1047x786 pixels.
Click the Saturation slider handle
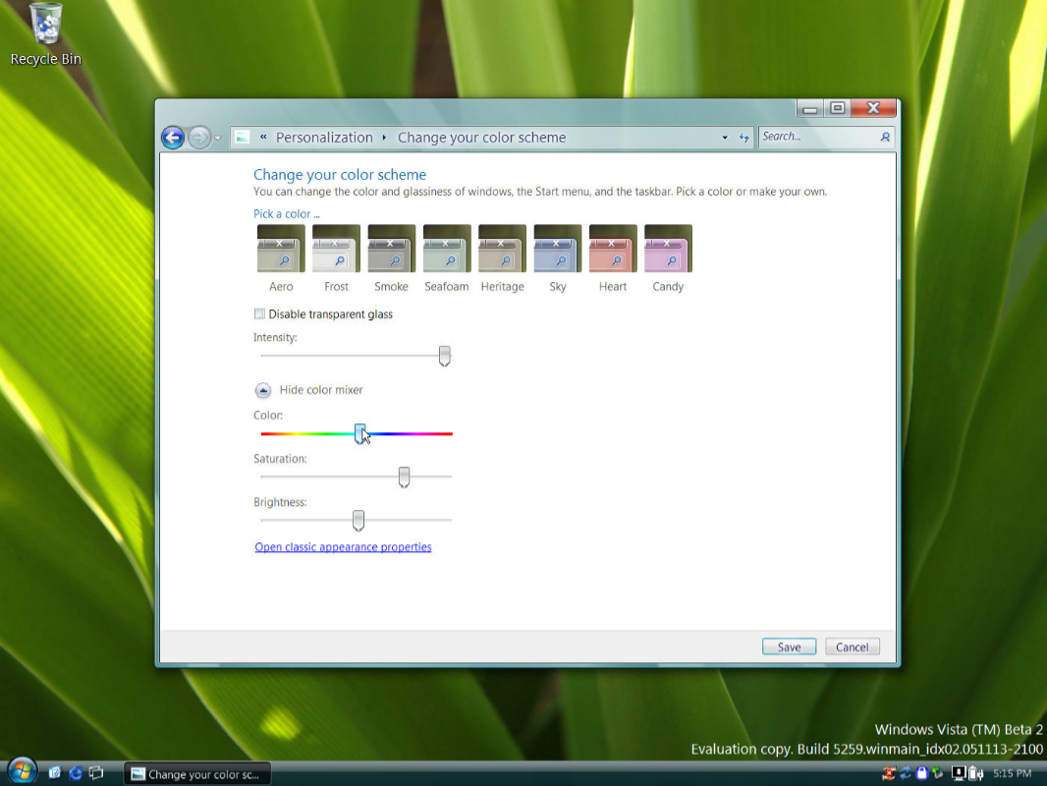404,477
